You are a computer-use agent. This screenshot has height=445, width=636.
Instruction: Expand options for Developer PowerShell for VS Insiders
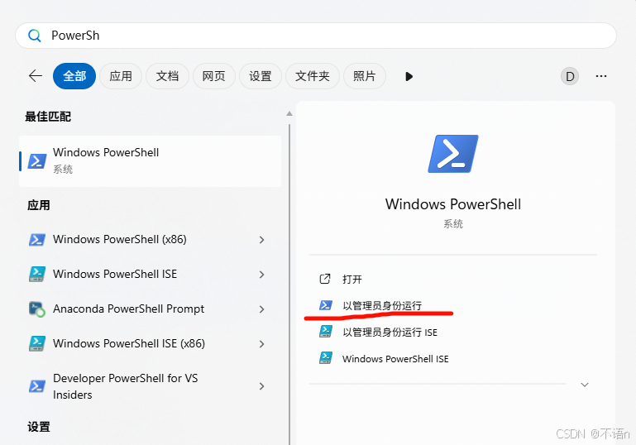(x=261, y=386)
